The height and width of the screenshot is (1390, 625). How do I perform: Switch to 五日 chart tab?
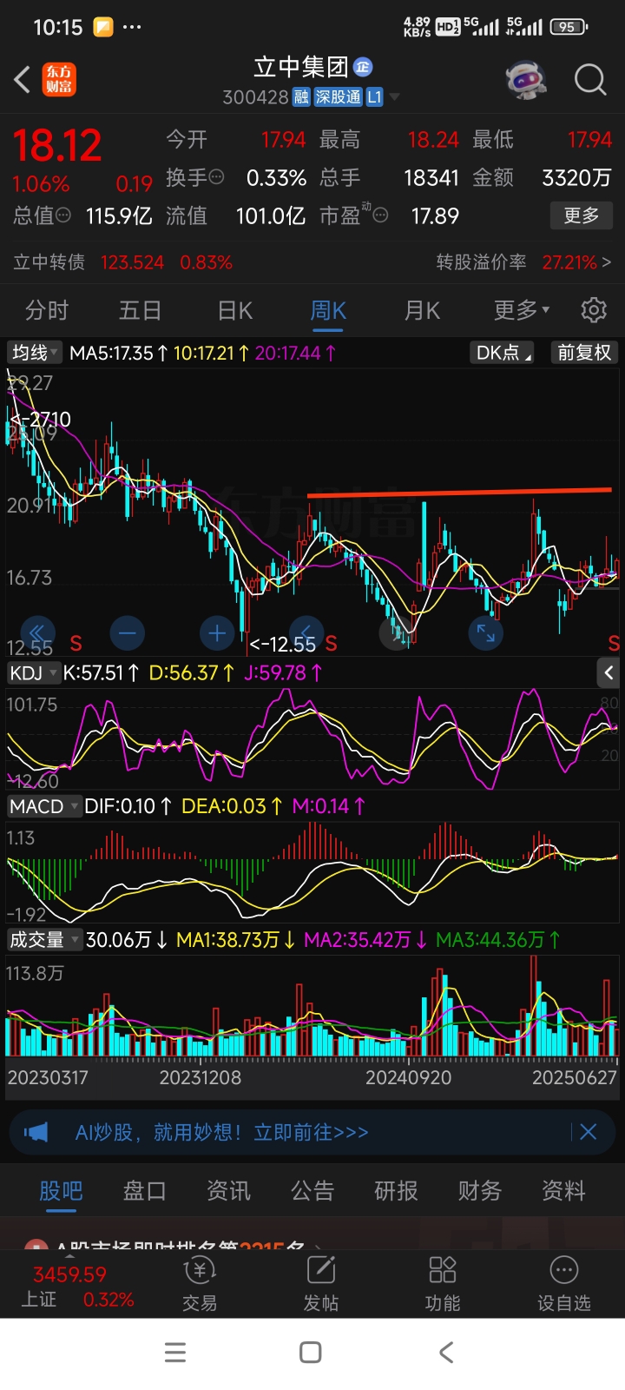coord(141,310)
